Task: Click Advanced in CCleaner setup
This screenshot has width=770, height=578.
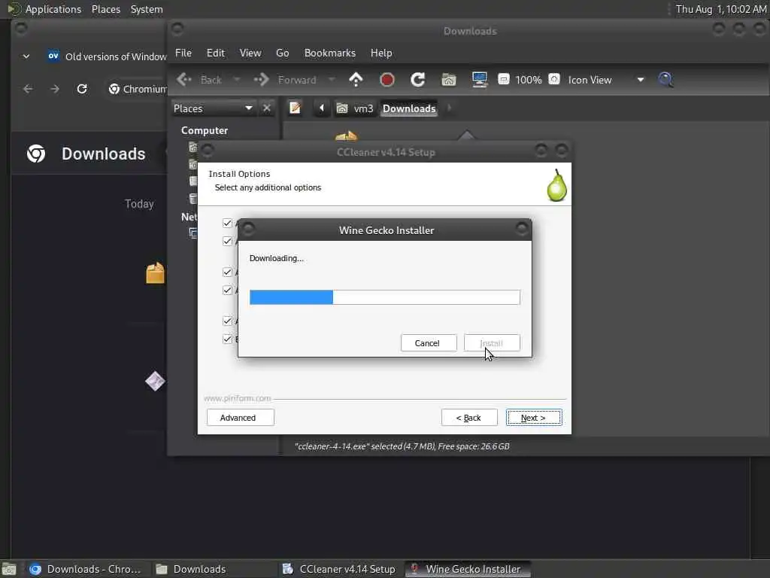Action: point(240,418)
